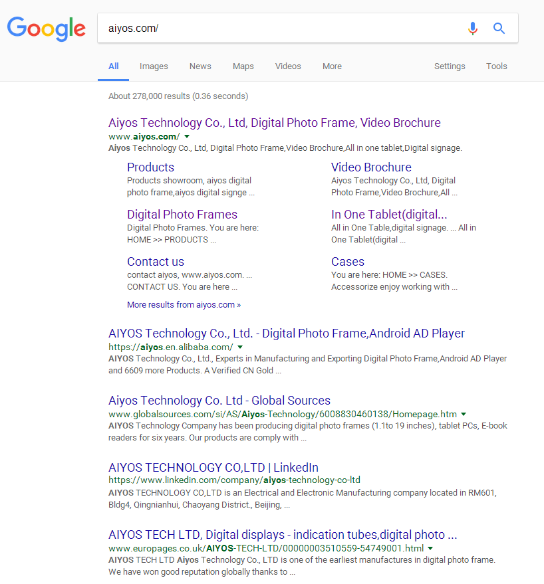Open search Settings menu
The width and height of the screenshot is (544, 584).
(x=450, y=66)
